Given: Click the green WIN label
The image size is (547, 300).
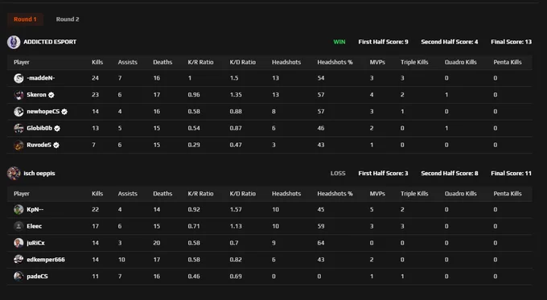Looking at the screenshot, I should tap(339, 42).
